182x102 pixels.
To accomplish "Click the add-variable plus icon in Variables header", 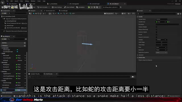I will [x=25, y=46].
